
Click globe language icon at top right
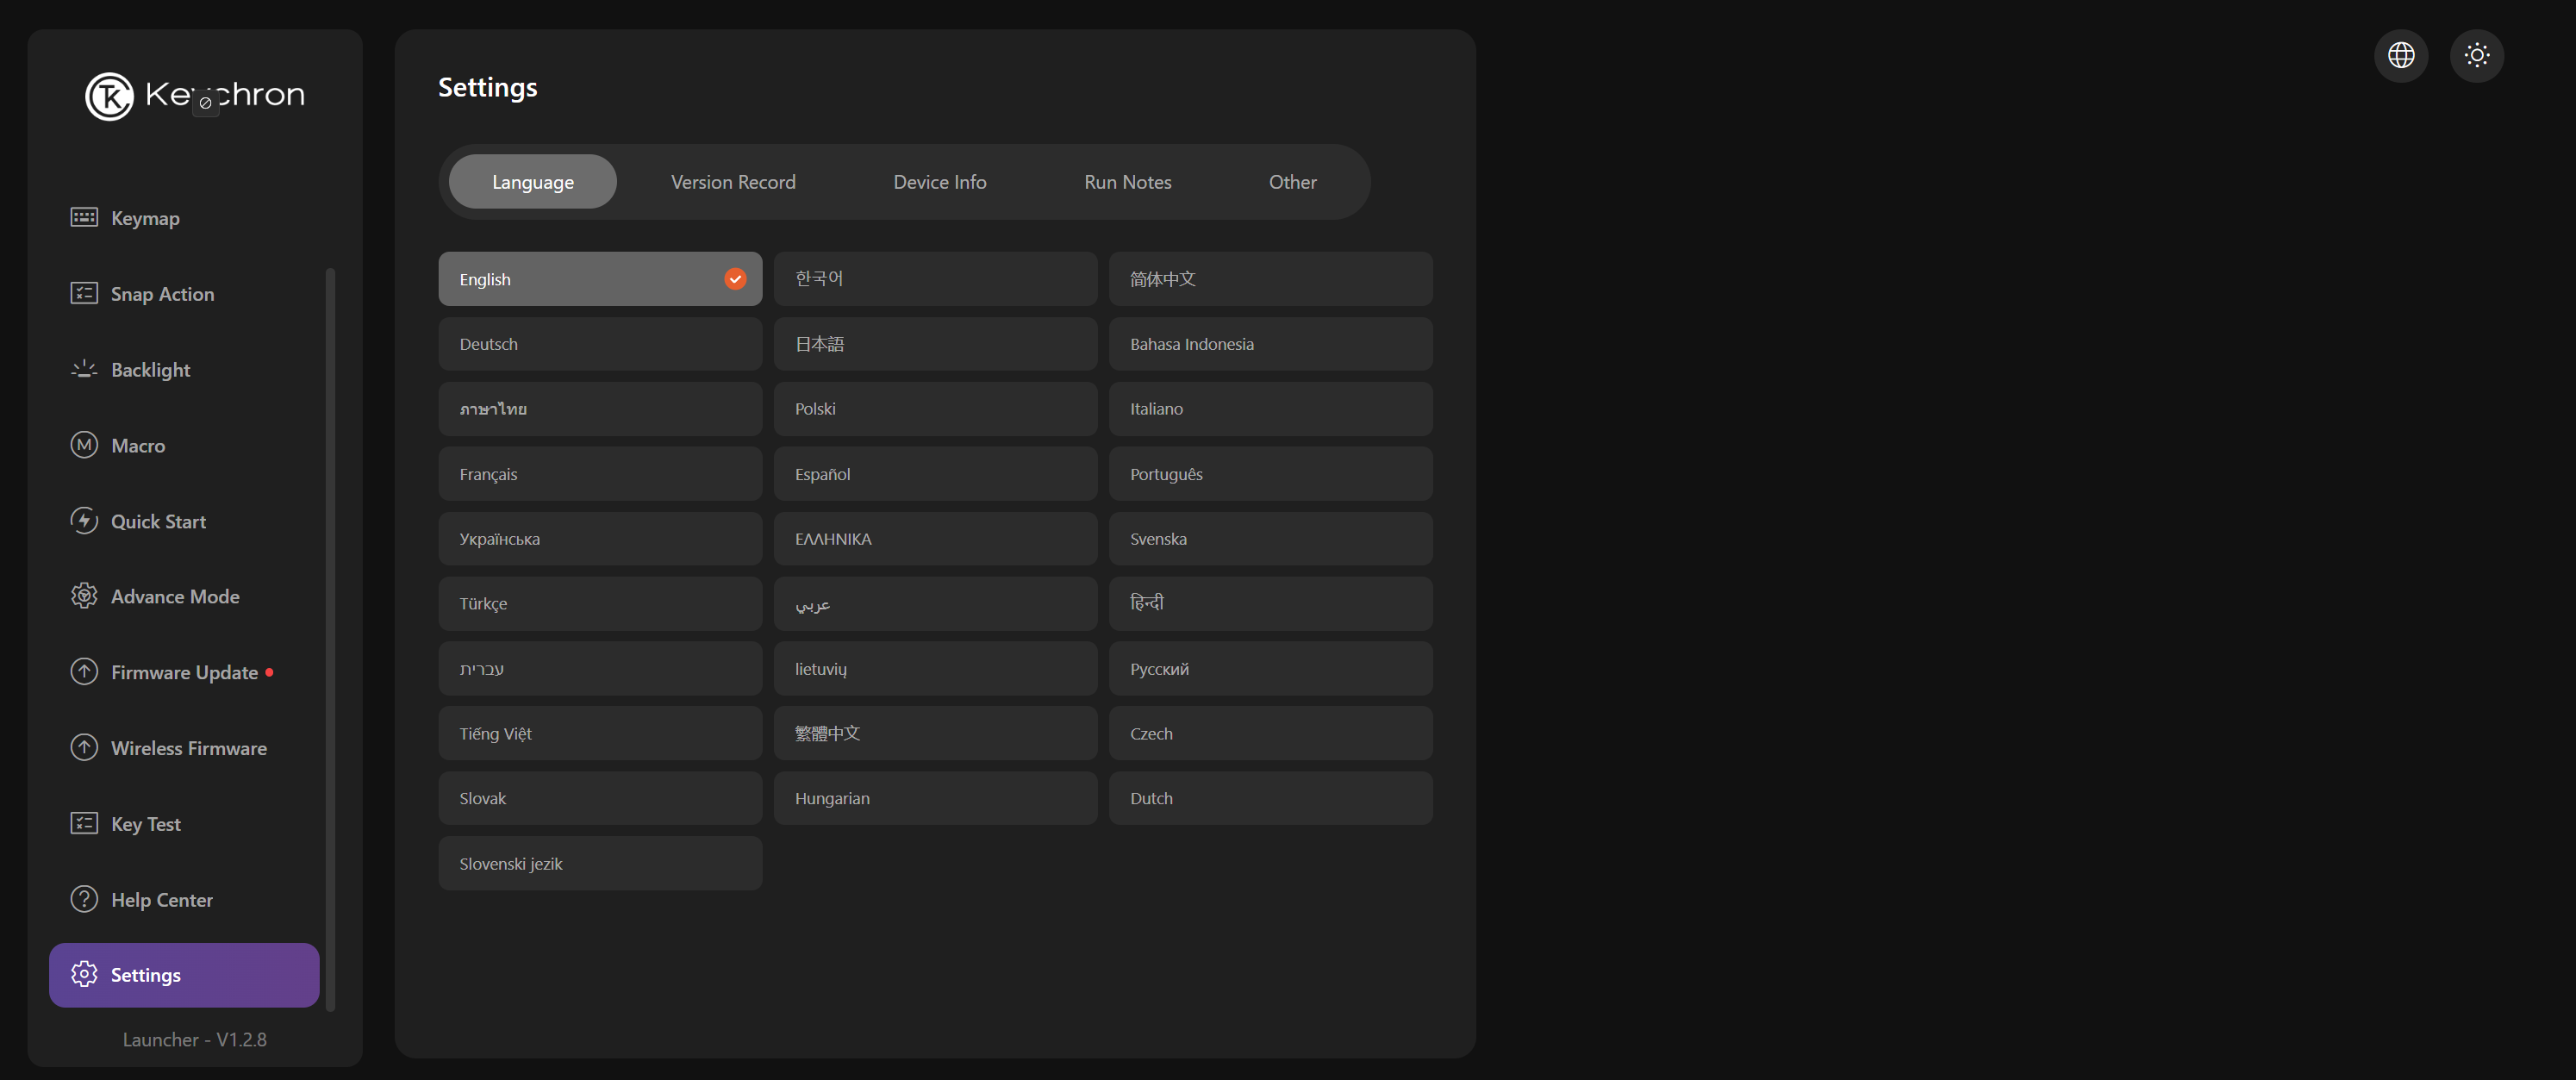point(2400,55)
